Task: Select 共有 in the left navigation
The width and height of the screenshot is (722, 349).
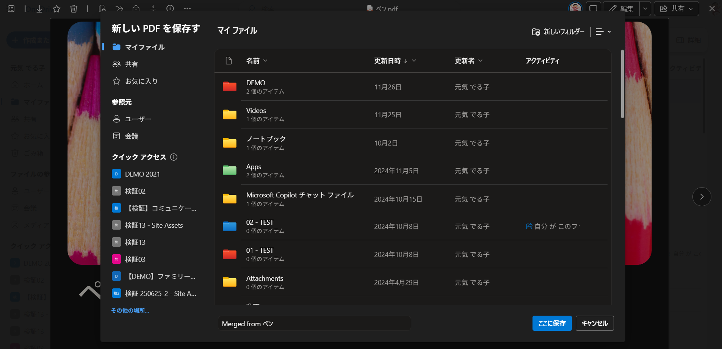Action: (x=131, y=64)
